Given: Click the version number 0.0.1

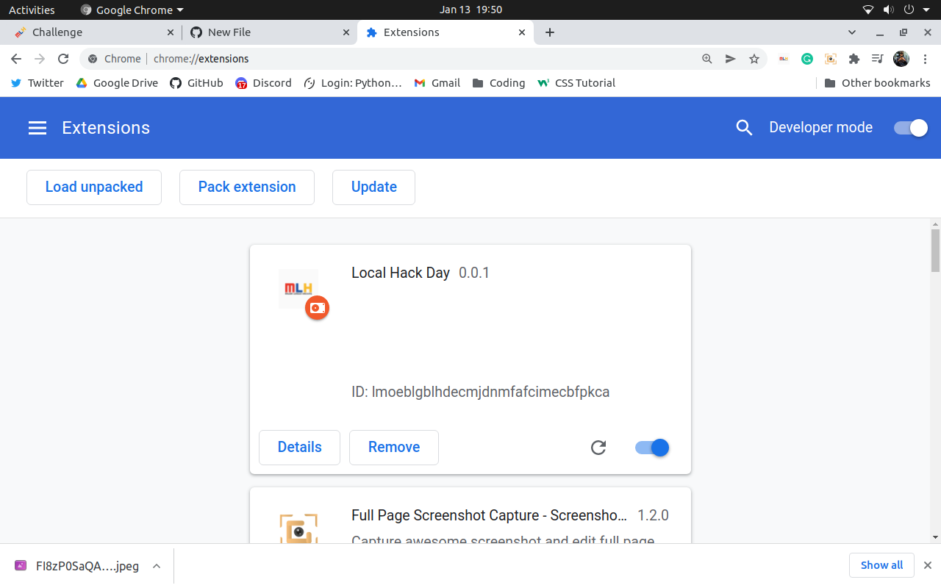Looking at the screenshot, I should pos(474,273).
